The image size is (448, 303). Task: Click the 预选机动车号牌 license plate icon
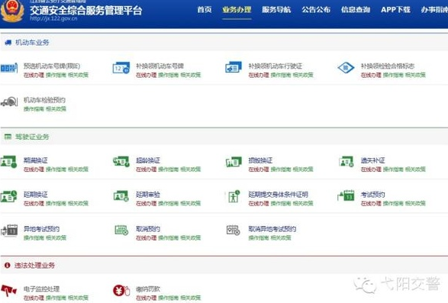click(9, 68)
